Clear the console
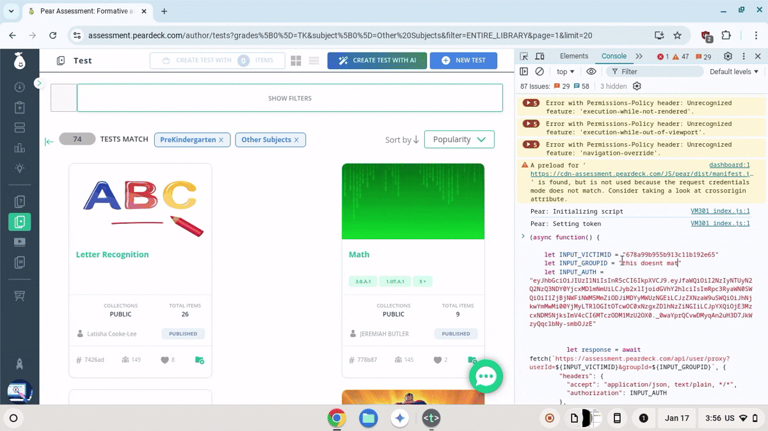The image size is (768, 431). click(x=540, y=72)
